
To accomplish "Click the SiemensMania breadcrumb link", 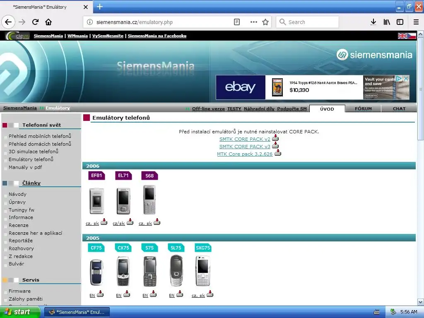I will click(x=20, y=108).
